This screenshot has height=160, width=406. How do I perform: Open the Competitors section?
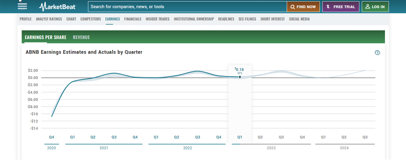coord(90,19)
